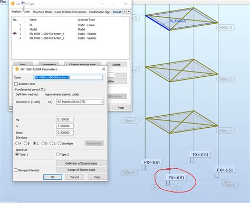Edit the Case name field
Screen dimensions: 250x203
pos(68,77)
